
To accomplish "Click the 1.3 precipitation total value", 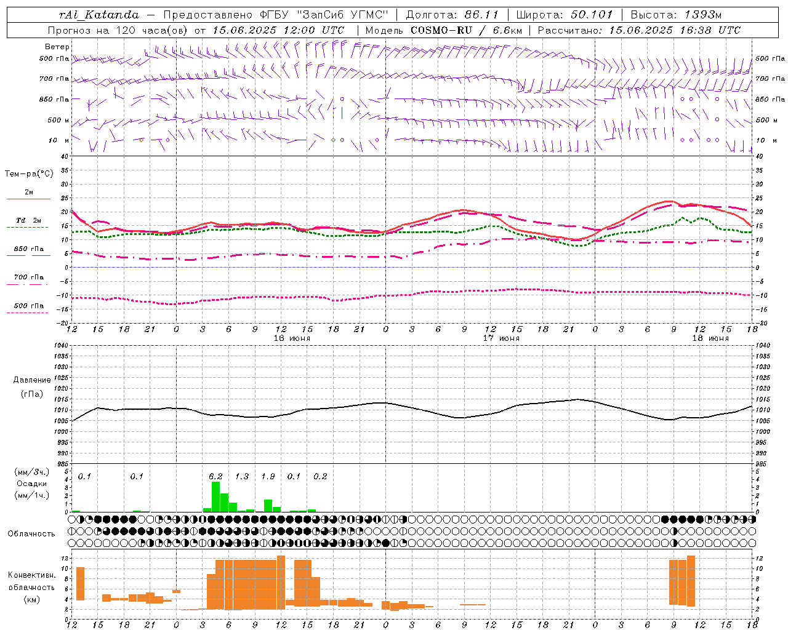I will tap(242, 477).
